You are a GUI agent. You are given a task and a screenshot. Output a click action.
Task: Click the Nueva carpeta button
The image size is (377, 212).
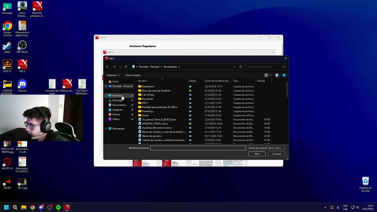tap(133, 75)
